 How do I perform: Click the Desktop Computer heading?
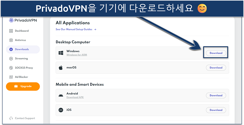point(73,42)
